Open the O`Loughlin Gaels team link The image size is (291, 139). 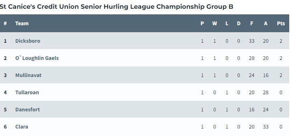click(37, 58)
